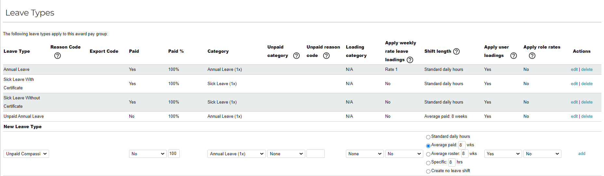Select Specific hours radio option
The width and height of the screenshot is (604, 176).
[x=428, y=163]
